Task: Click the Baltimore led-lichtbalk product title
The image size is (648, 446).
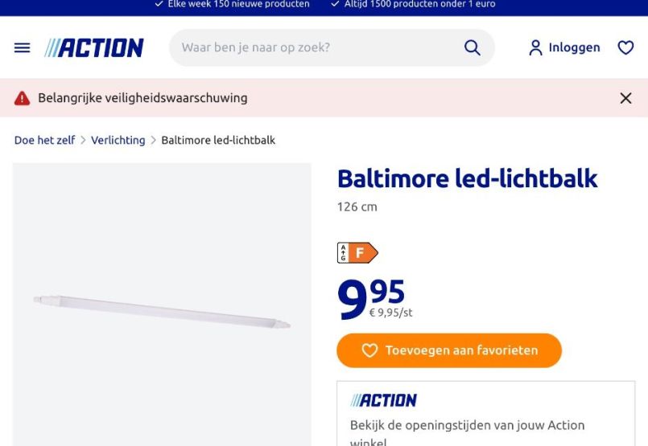Action: (467, 178)
